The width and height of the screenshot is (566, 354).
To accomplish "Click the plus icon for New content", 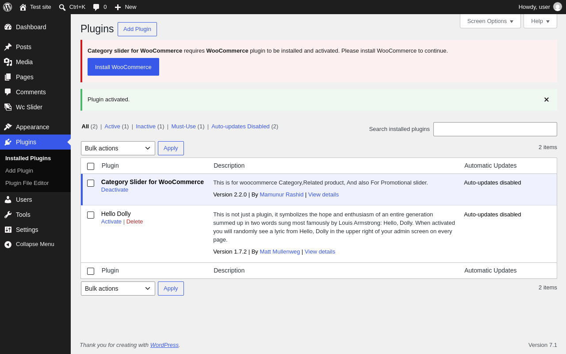I will [118, 7].
